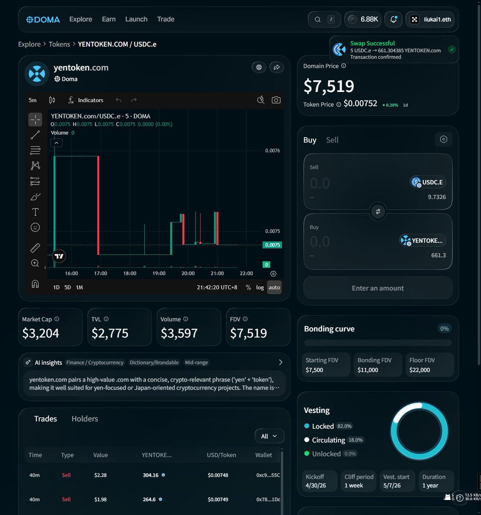Image resolution: width=481 pixels, height=515 pixels.
Task: Change the 5m chart interval
Action: (x=33, y=100)
